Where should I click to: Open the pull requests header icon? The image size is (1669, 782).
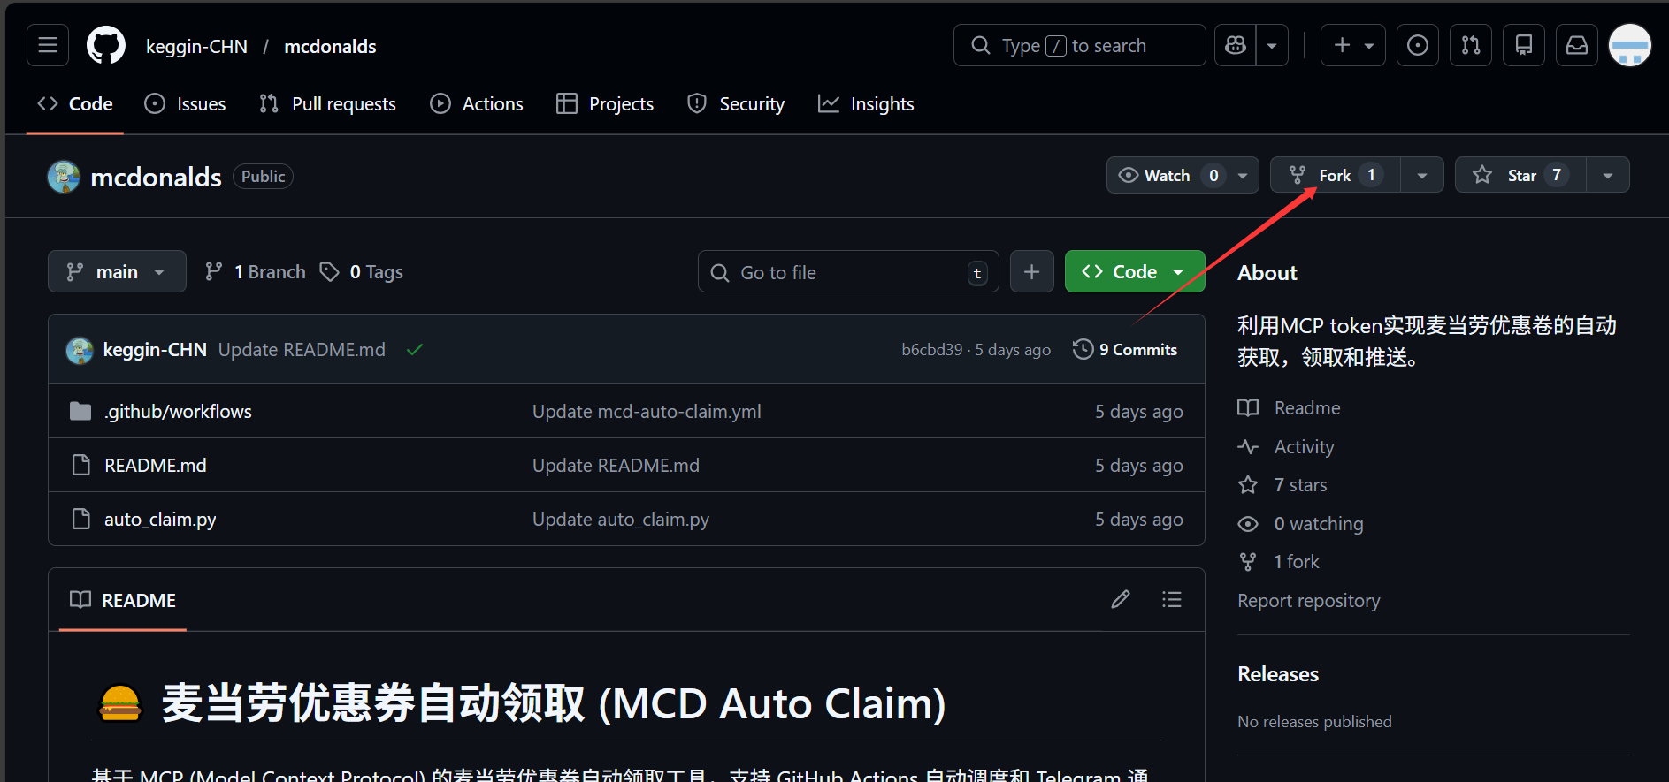(1471, 45)
